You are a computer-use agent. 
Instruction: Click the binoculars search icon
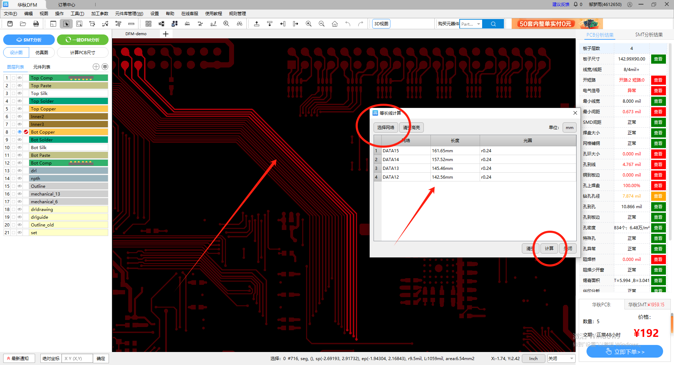[x=239, y=24]
